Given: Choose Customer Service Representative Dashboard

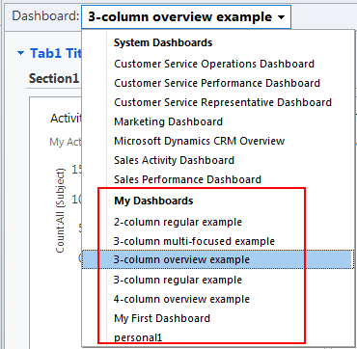Looking at the screenshot, I should coord(223,102).
